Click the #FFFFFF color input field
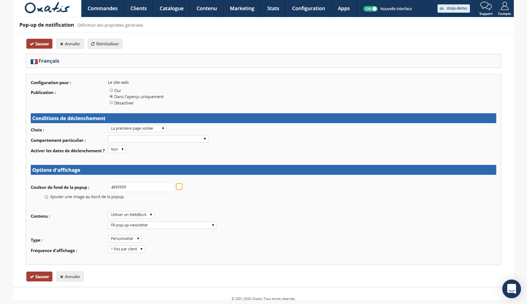527x304 pixels. 141,187
